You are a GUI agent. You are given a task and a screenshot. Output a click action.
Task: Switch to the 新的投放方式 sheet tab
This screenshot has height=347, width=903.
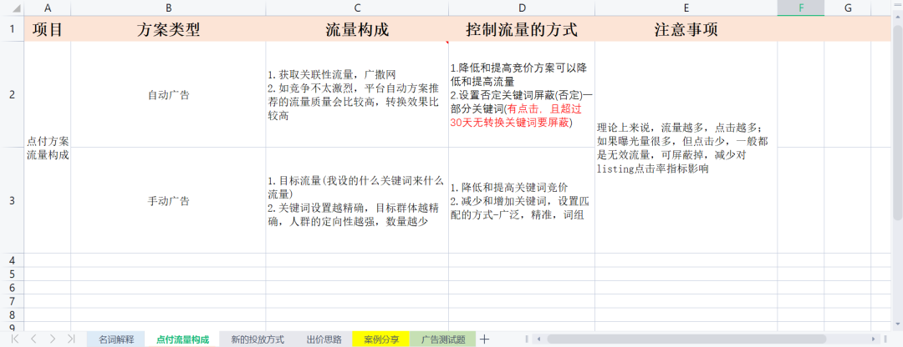tap(258, 339)
